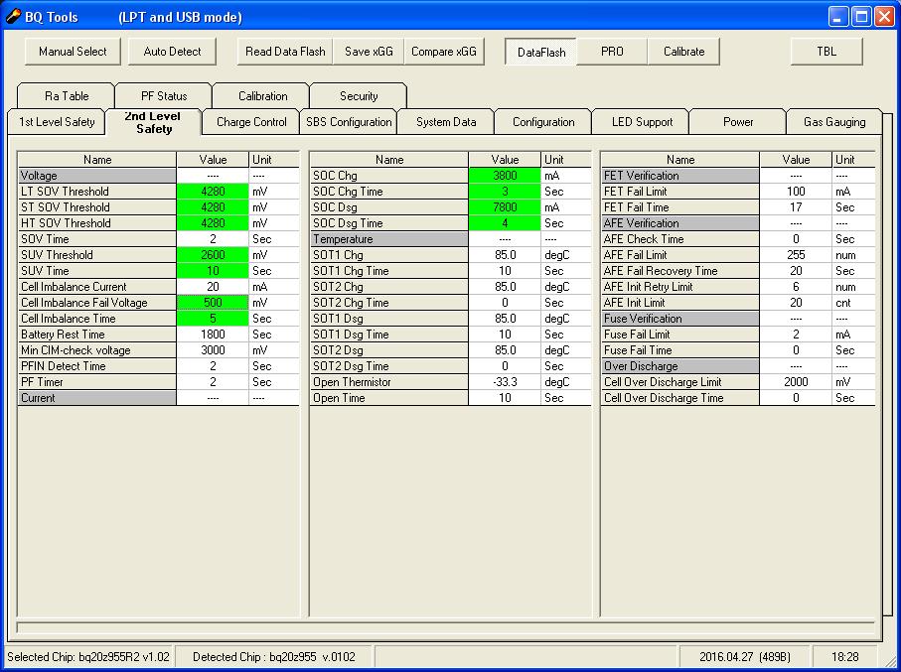
Task: Click PF Timer value cell
Action: pyautogui.click(x=213, y=382)
